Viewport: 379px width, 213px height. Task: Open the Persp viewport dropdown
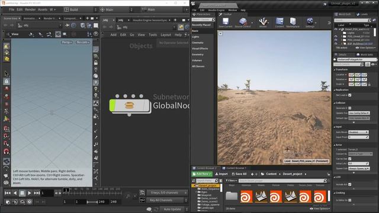67,42
